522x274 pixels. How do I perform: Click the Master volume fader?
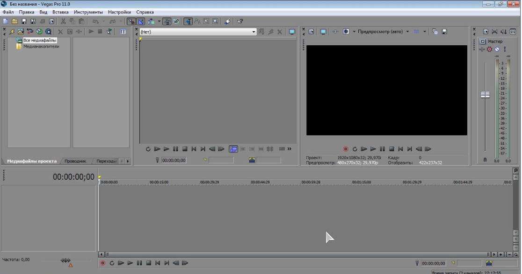point(485,95)
